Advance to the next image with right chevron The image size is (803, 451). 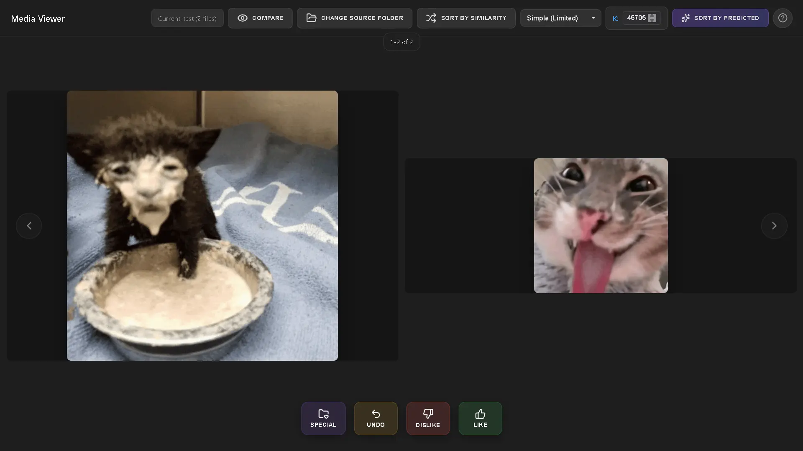(774, 225)
